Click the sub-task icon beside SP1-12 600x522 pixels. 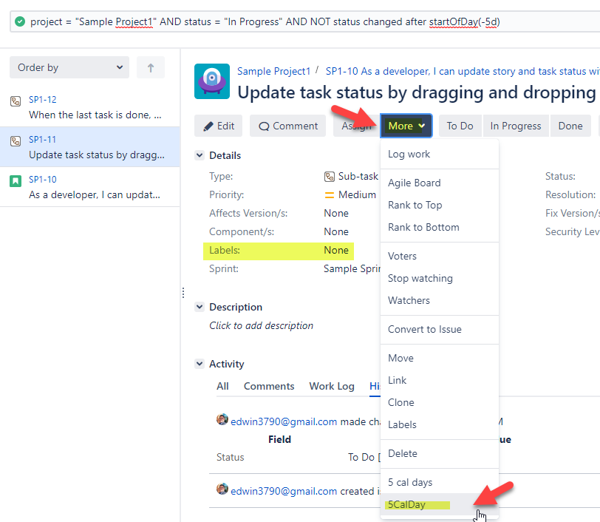16,101
